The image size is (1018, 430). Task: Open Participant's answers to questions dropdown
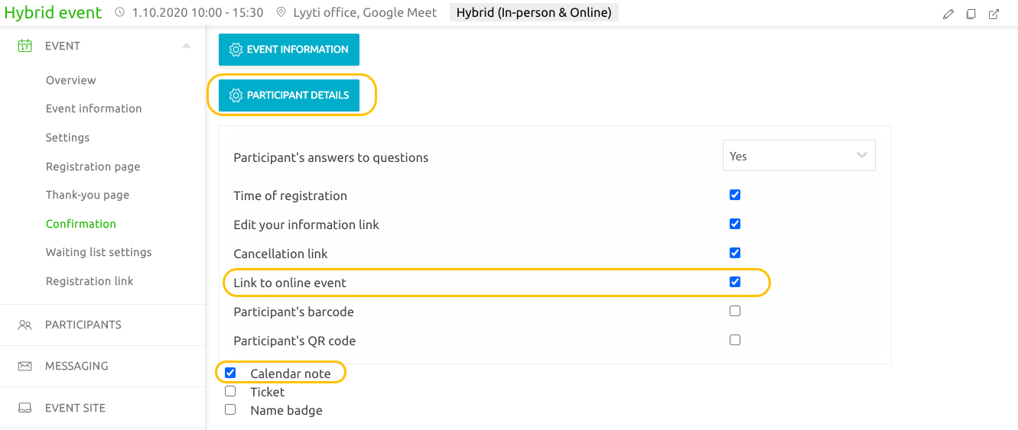coord(798,156)
